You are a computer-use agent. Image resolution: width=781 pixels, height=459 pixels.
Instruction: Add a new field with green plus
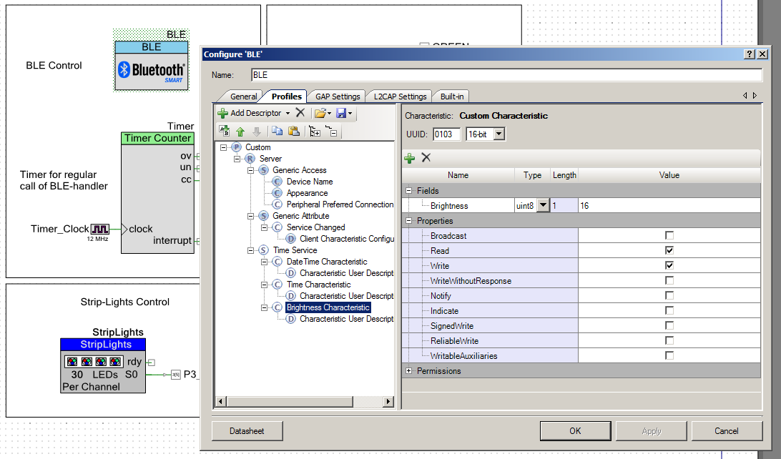click(409, 158)
